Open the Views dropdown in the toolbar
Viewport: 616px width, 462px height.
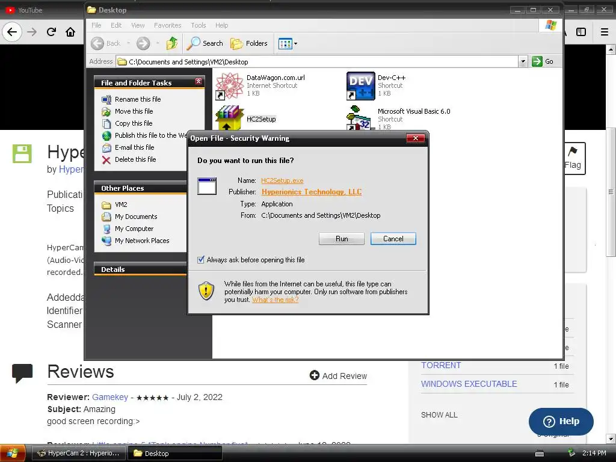288,43
